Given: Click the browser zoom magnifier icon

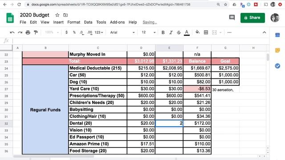Looking at the screenshot, I should click(218, 4).
